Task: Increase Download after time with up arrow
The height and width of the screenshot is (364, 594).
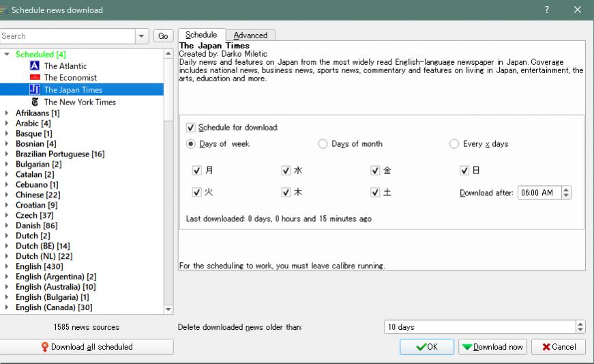Action: point(566,190)
